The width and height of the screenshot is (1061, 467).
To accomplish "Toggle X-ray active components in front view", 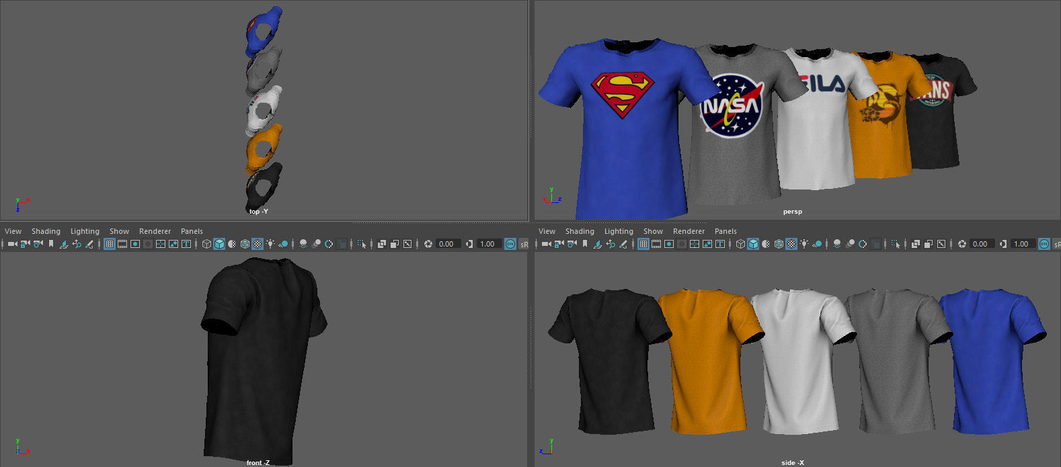I will click(394, 244).
